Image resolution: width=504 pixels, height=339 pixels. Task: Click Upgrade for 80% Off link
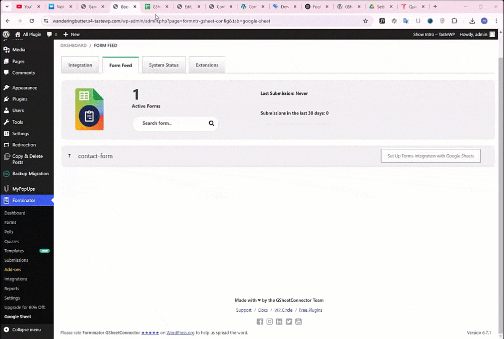25,307
